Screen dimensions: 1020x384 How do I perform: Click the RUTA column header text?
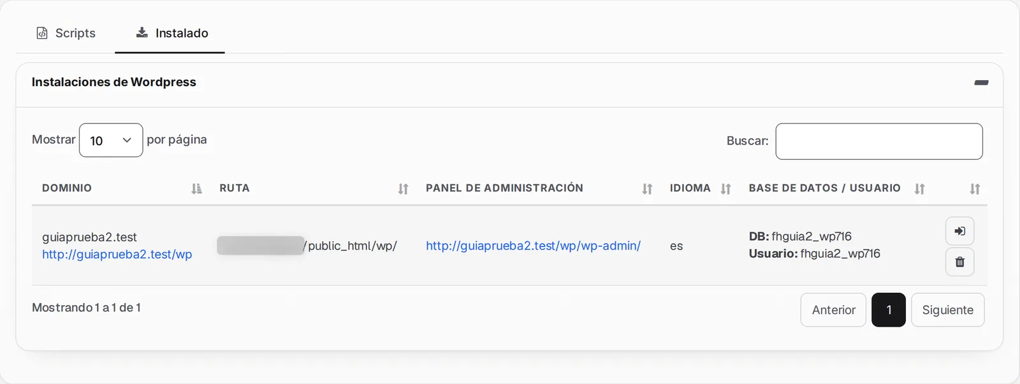pos(235,188)
